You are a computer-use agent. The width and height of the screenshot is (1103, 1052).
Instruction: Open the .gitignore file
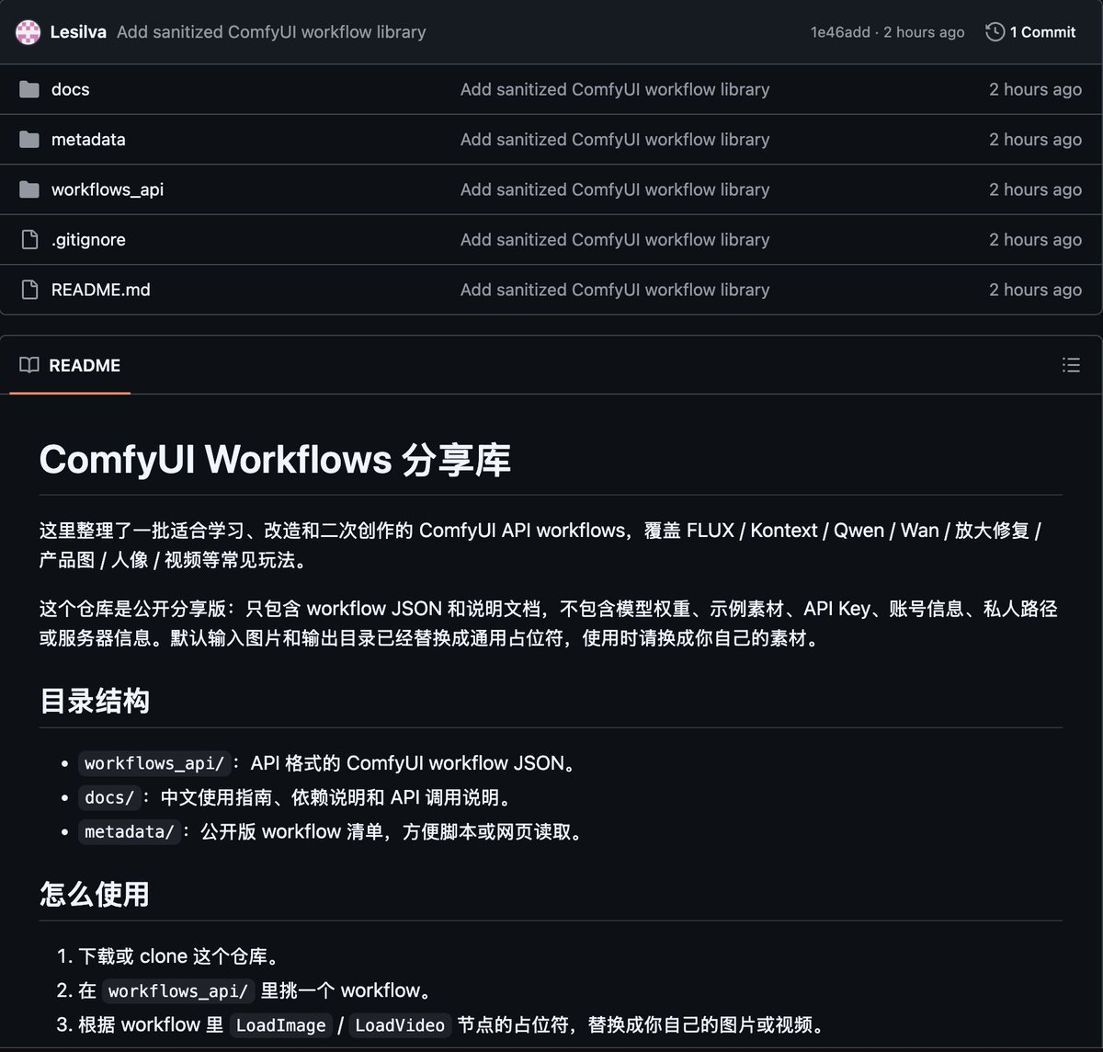pyautogui.click(x=88, y=240)
